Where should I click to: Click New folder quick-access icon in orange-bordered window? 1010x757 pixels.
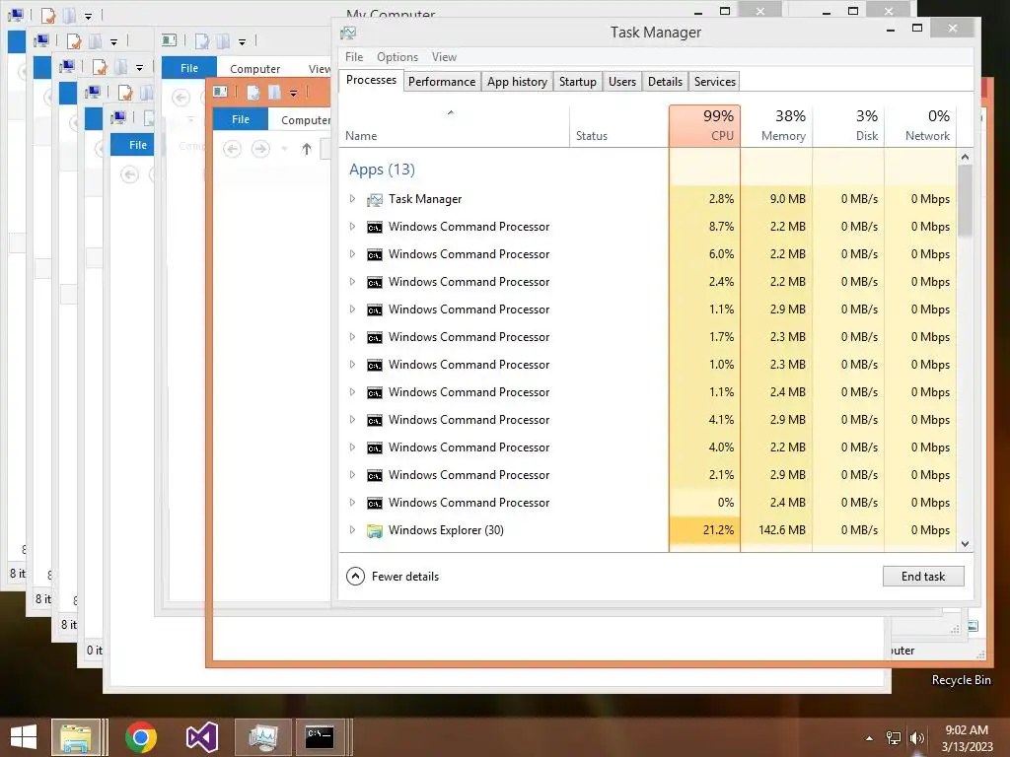coord(274,93)
